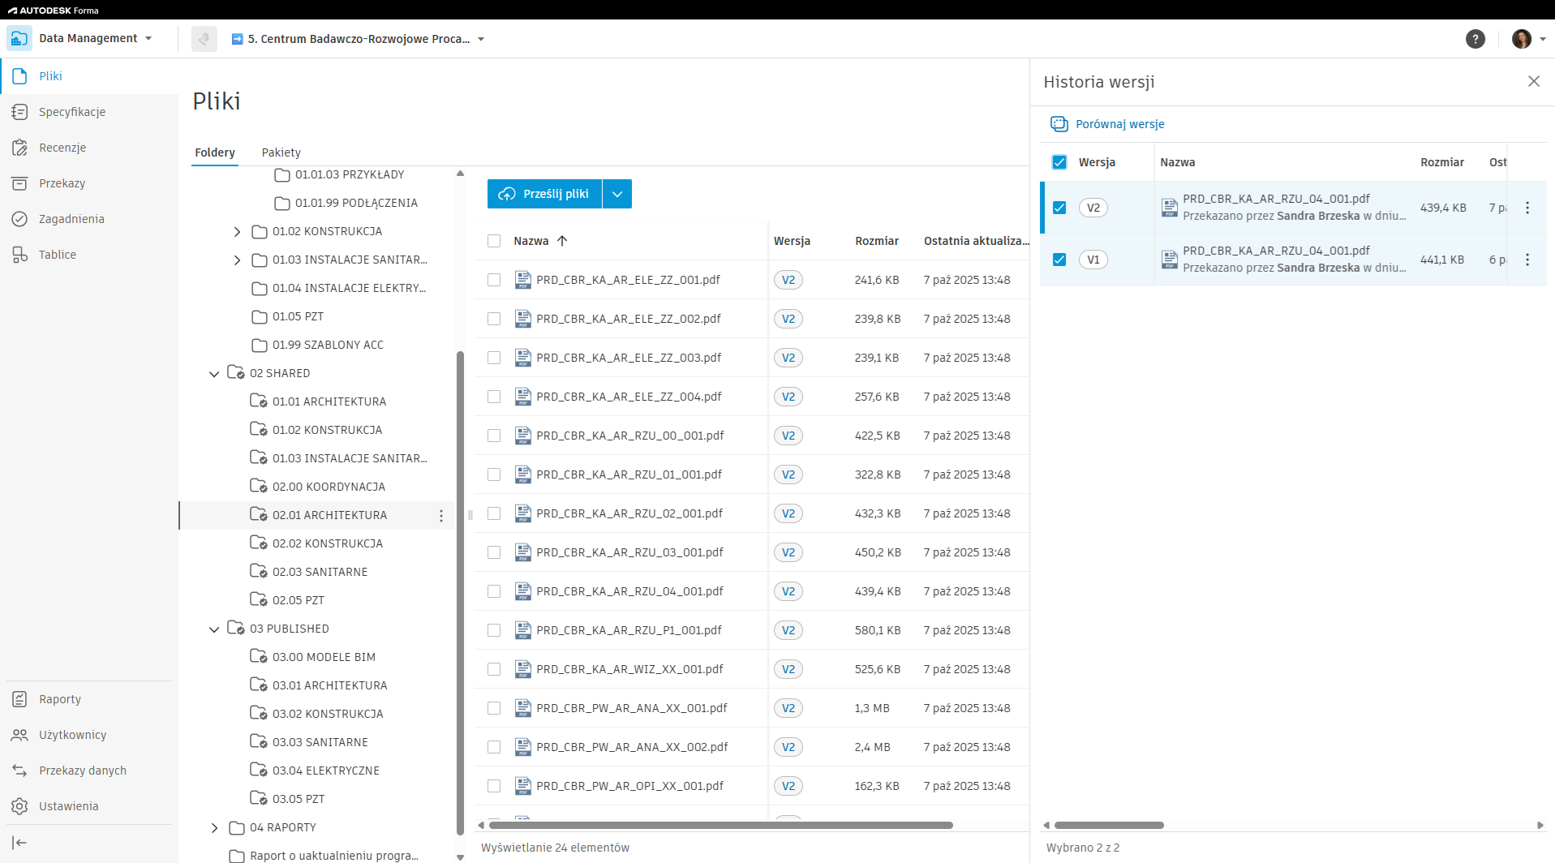Collapse the left sidebar panel
This screenshot has width=1555, height=863.
(19, 843)
